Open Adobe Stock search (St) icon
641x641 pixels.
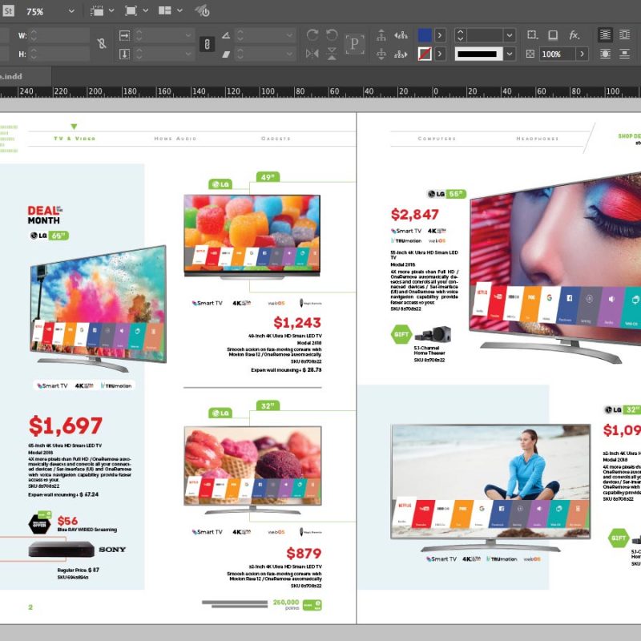pos(8,10)
